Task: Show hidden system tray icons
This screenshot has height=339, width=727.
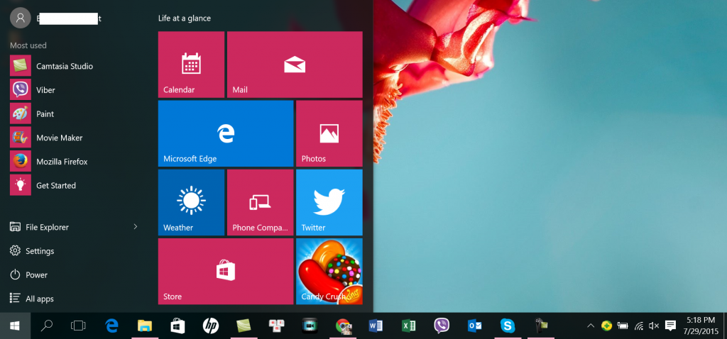Action: (x=591, y=326)
